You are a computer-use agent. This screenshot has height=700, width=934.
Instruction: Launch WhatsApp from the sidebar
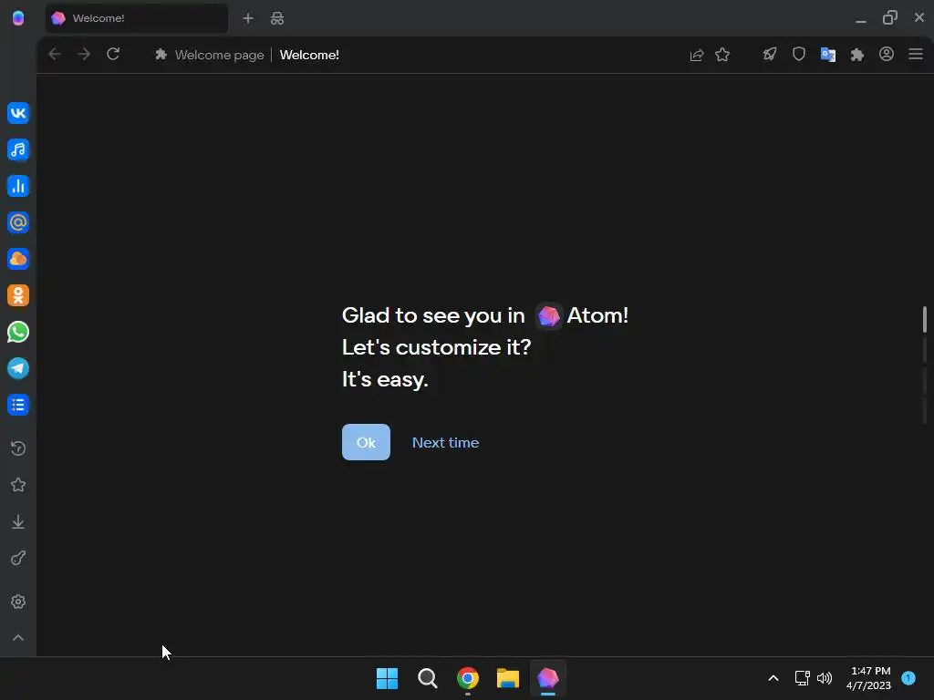click(x=18, y=332)
